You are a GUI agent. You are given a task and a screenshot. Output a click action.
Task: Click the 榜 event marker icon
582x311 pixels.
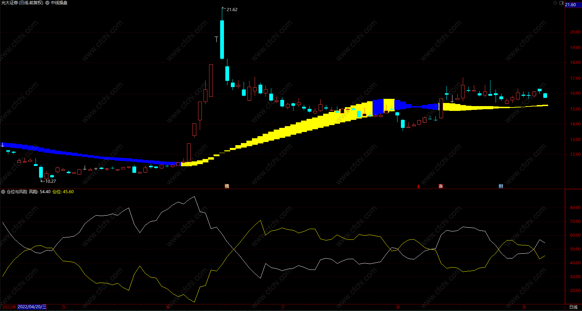(227, 186)
